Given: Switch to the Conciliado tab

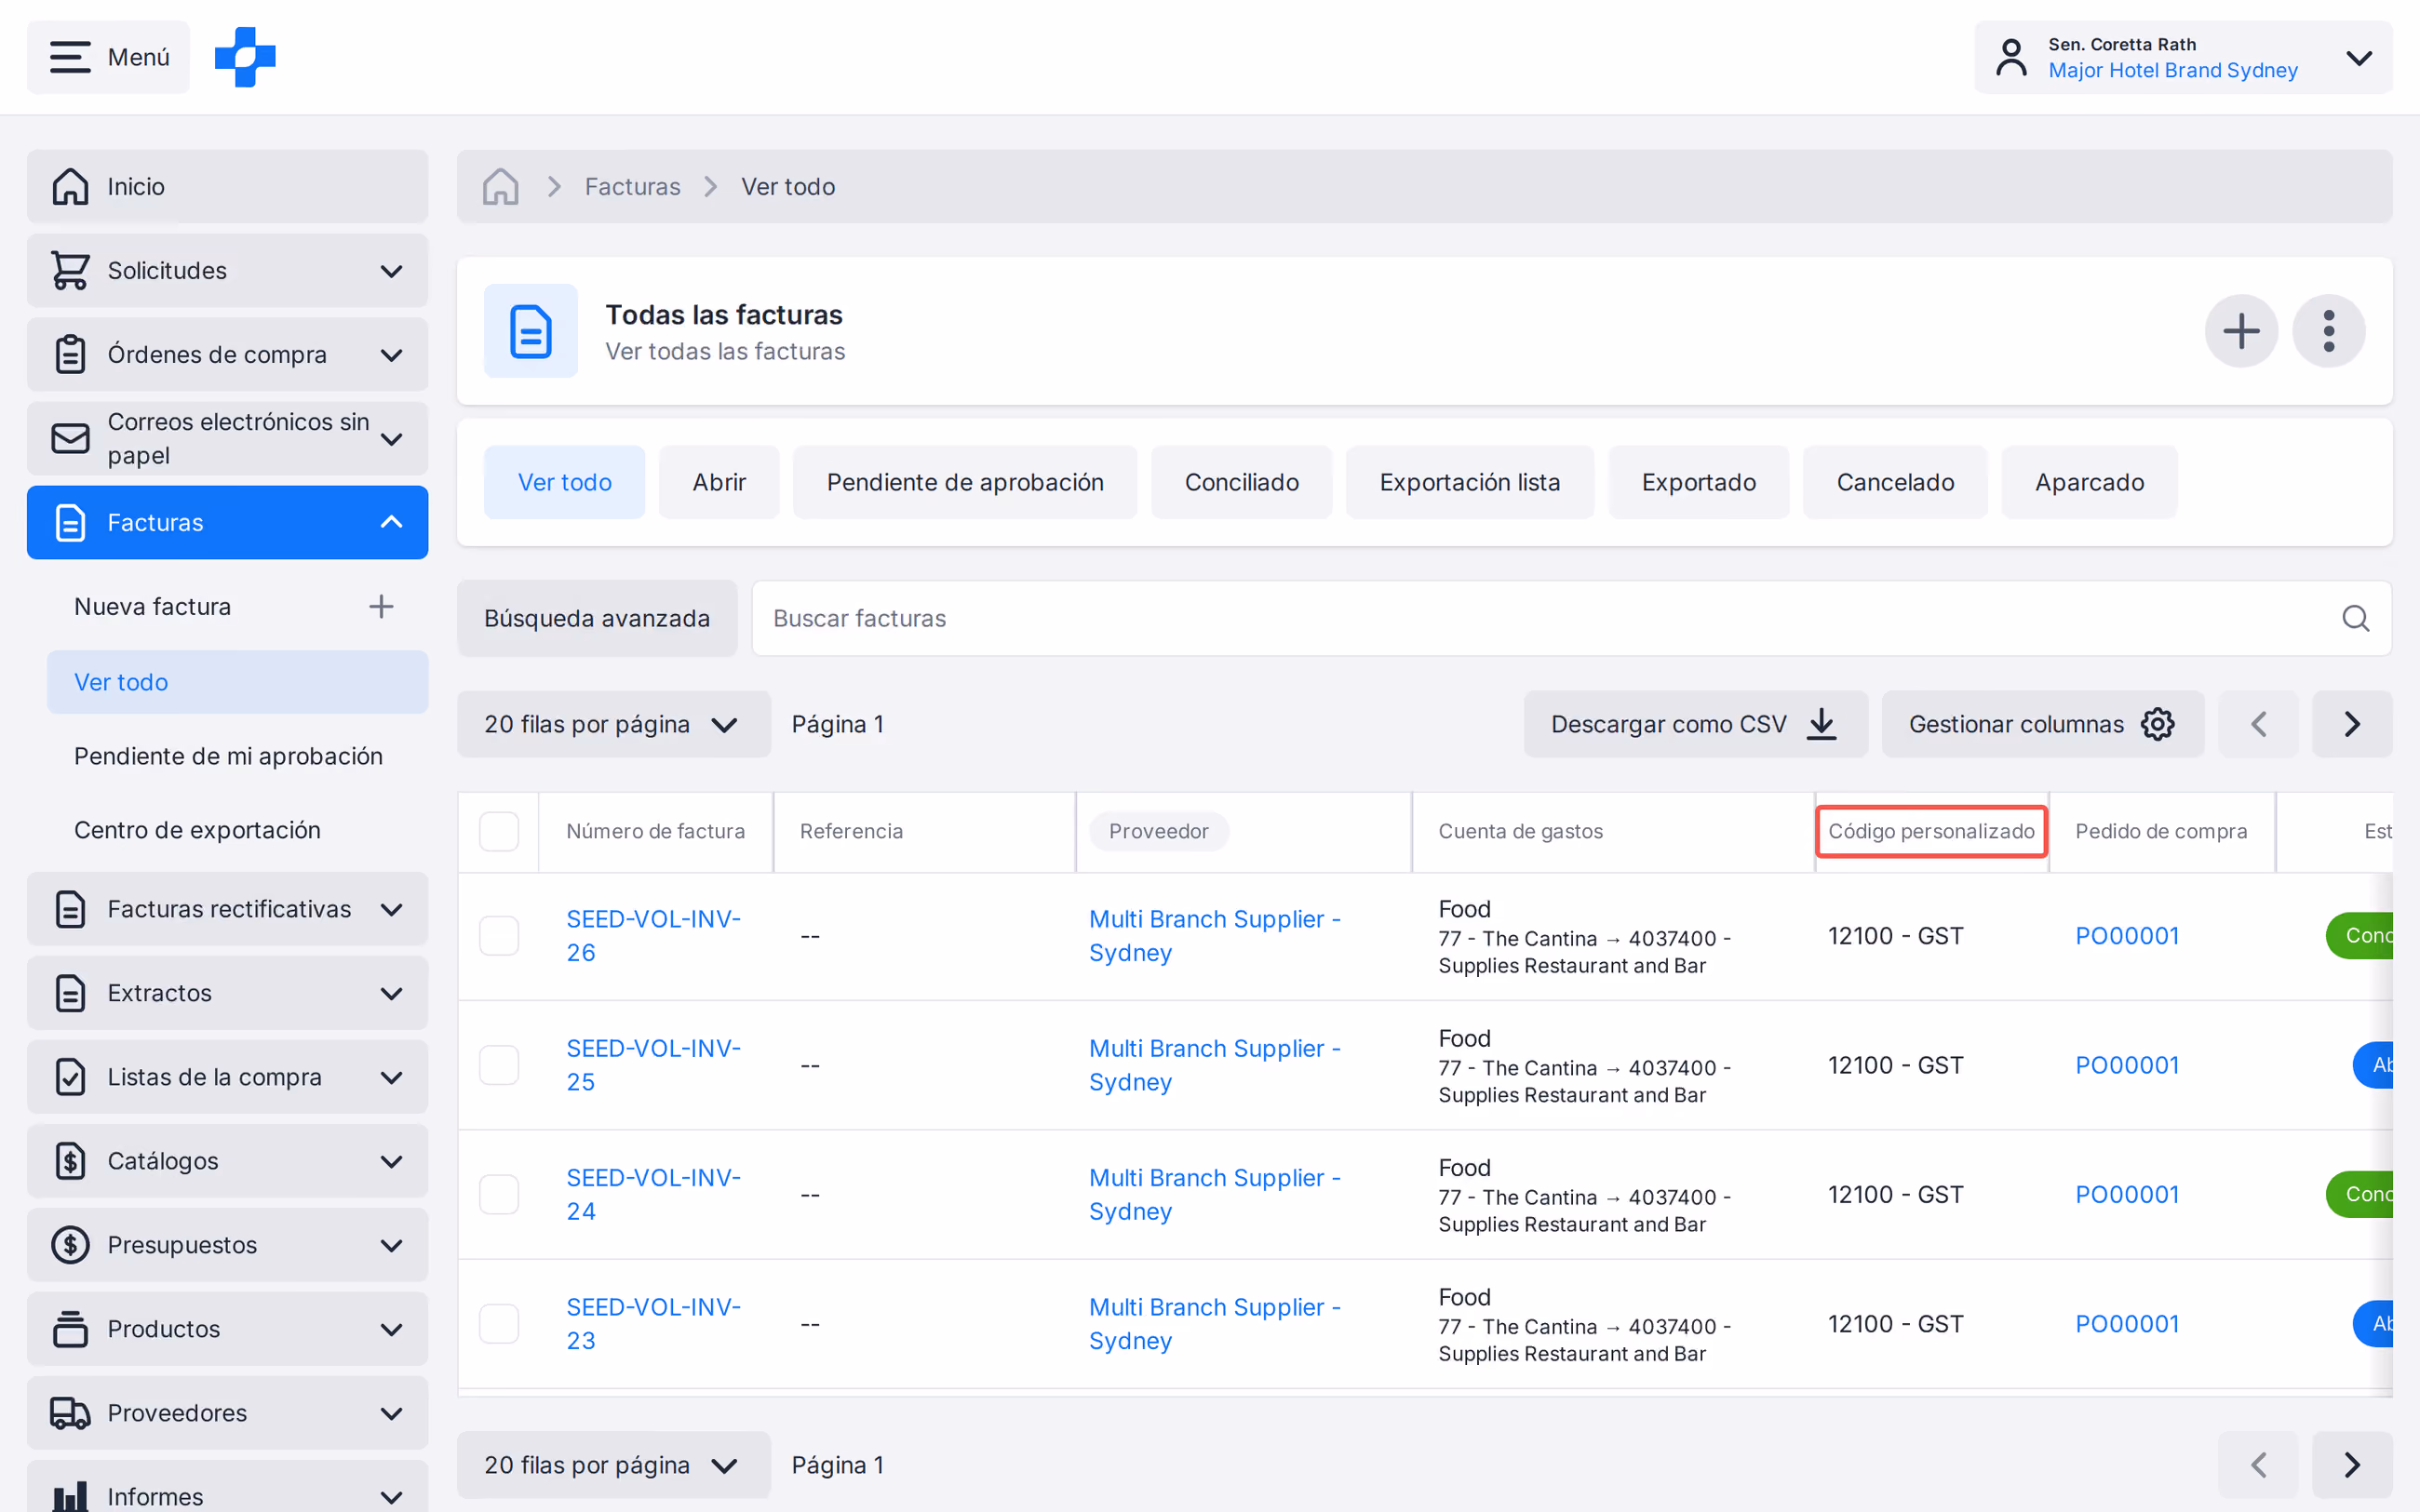Looking at the screenshot, I should [x=1241, y=482].
